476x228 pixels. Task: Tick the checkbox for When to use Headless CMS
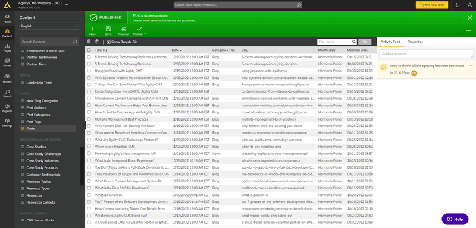pyautogui.click(x=89, y=147)
